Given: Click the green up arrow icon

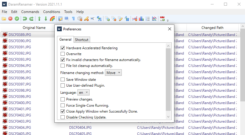Looking at the screenshot, I should pos(39,19).
